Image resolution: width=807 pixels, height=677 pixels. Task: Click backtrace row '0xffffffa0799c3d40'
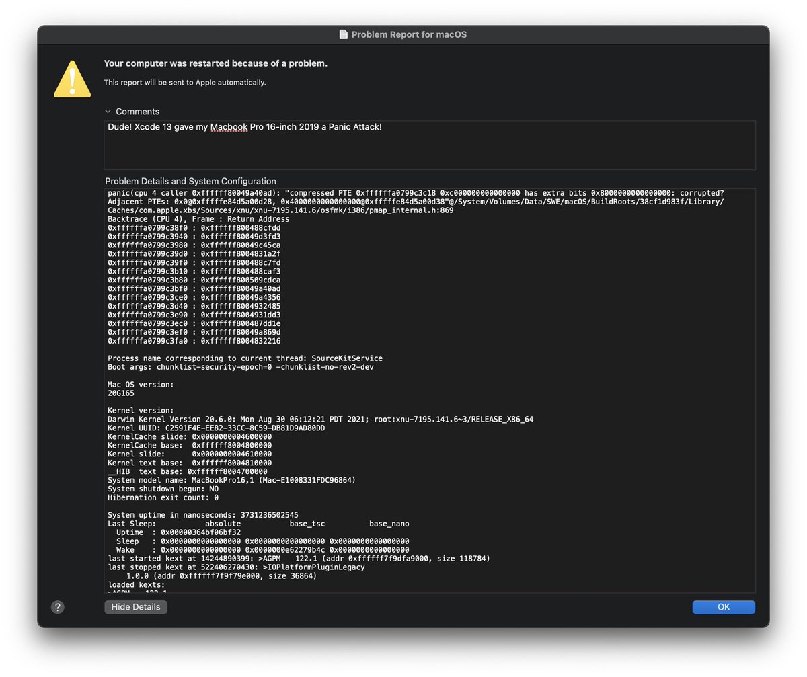coord(194,307)
